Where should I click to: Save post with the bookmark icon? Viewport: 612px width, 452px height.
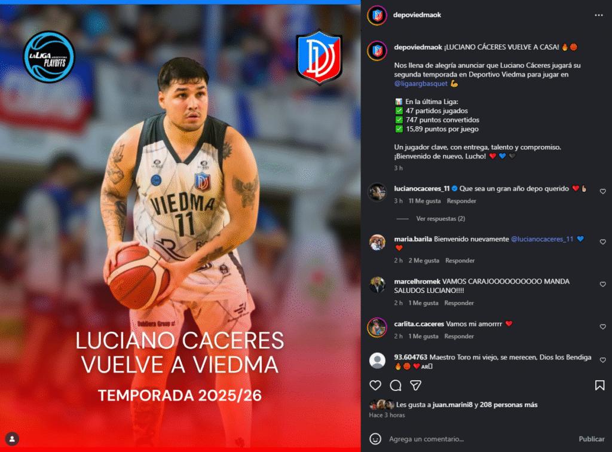tap(599, 385)
